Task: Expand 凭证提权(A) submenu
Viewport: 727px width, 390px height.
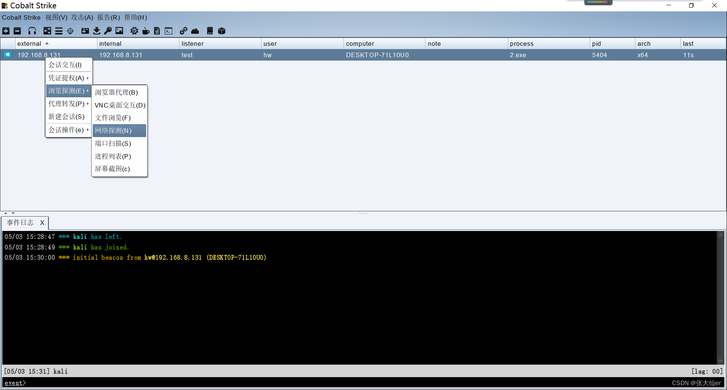Action: [x=69, y=78]
